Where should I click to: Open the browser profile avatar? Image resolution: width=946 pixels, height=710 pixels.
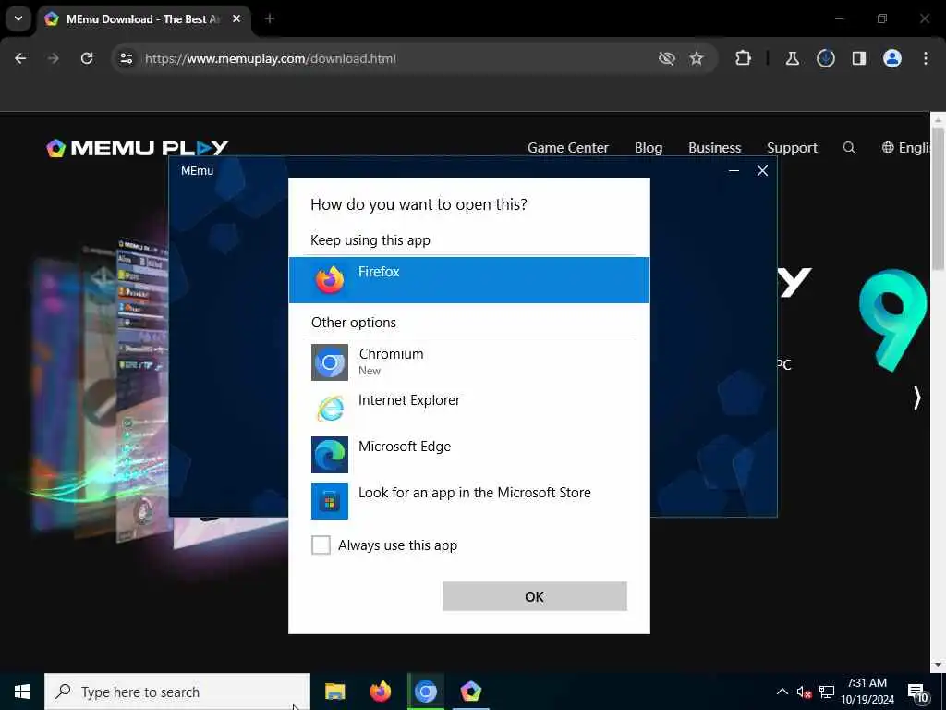tap(892, 58)
